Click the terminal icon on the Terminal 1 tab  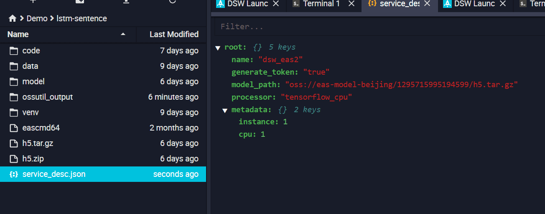[x=296, y=4]
